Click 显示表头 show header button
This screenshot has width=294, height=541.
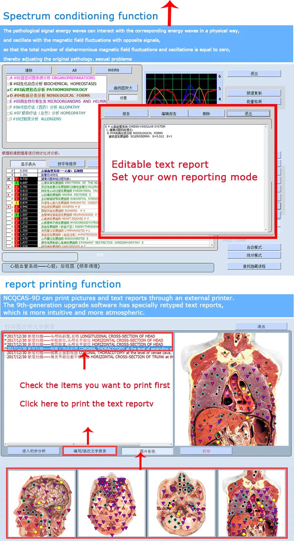click(x=28, y=164)
